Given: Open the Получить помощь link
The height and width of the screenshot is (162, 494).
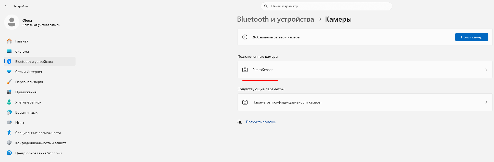Looking at the screenshot, I should [x=261, y=122].
